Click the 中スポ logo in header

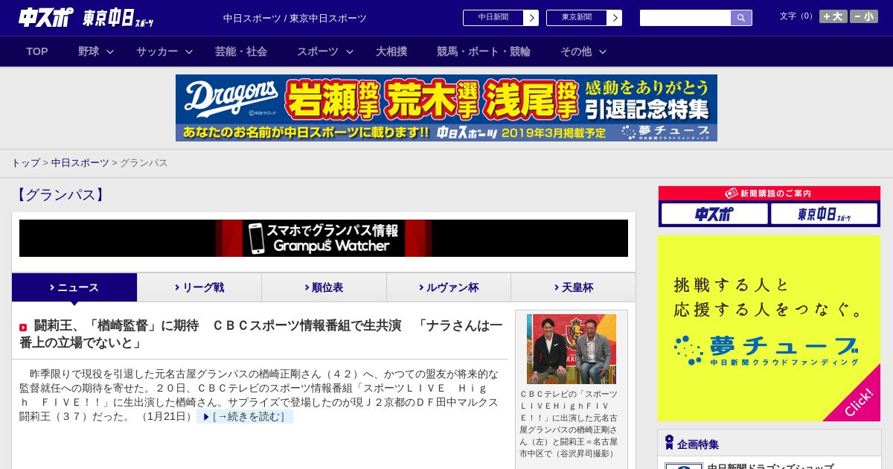click(x=45, y=18)
